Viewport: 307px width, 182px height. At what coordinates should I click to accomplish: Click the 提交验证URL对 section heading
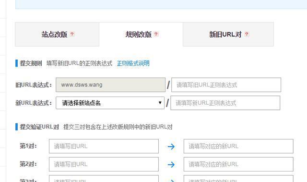39,127
